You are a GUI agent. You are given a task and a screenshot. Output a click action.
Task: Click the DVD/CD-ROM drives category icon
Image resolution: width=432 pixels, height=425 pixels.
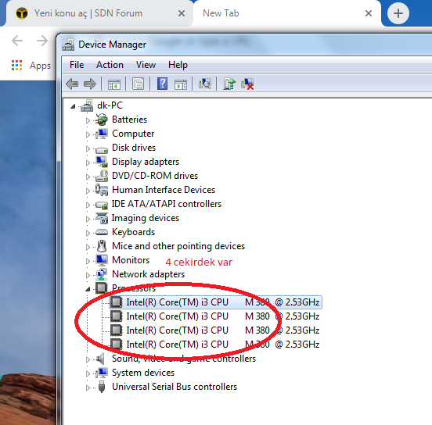click(x=102, y=176)
